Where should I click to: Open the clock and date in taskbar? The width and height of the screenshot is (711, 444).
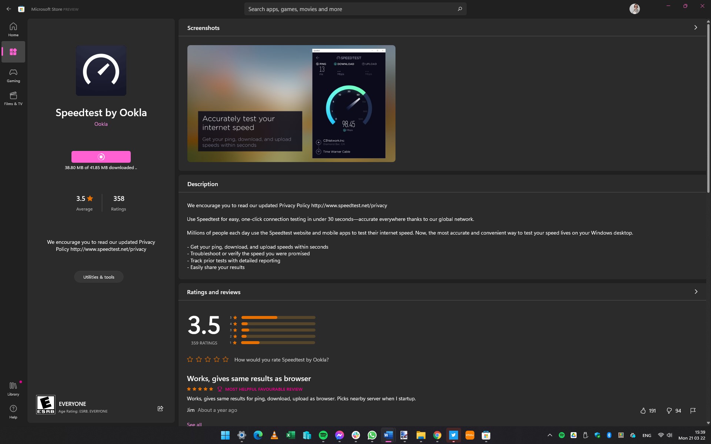coord(692,435)
